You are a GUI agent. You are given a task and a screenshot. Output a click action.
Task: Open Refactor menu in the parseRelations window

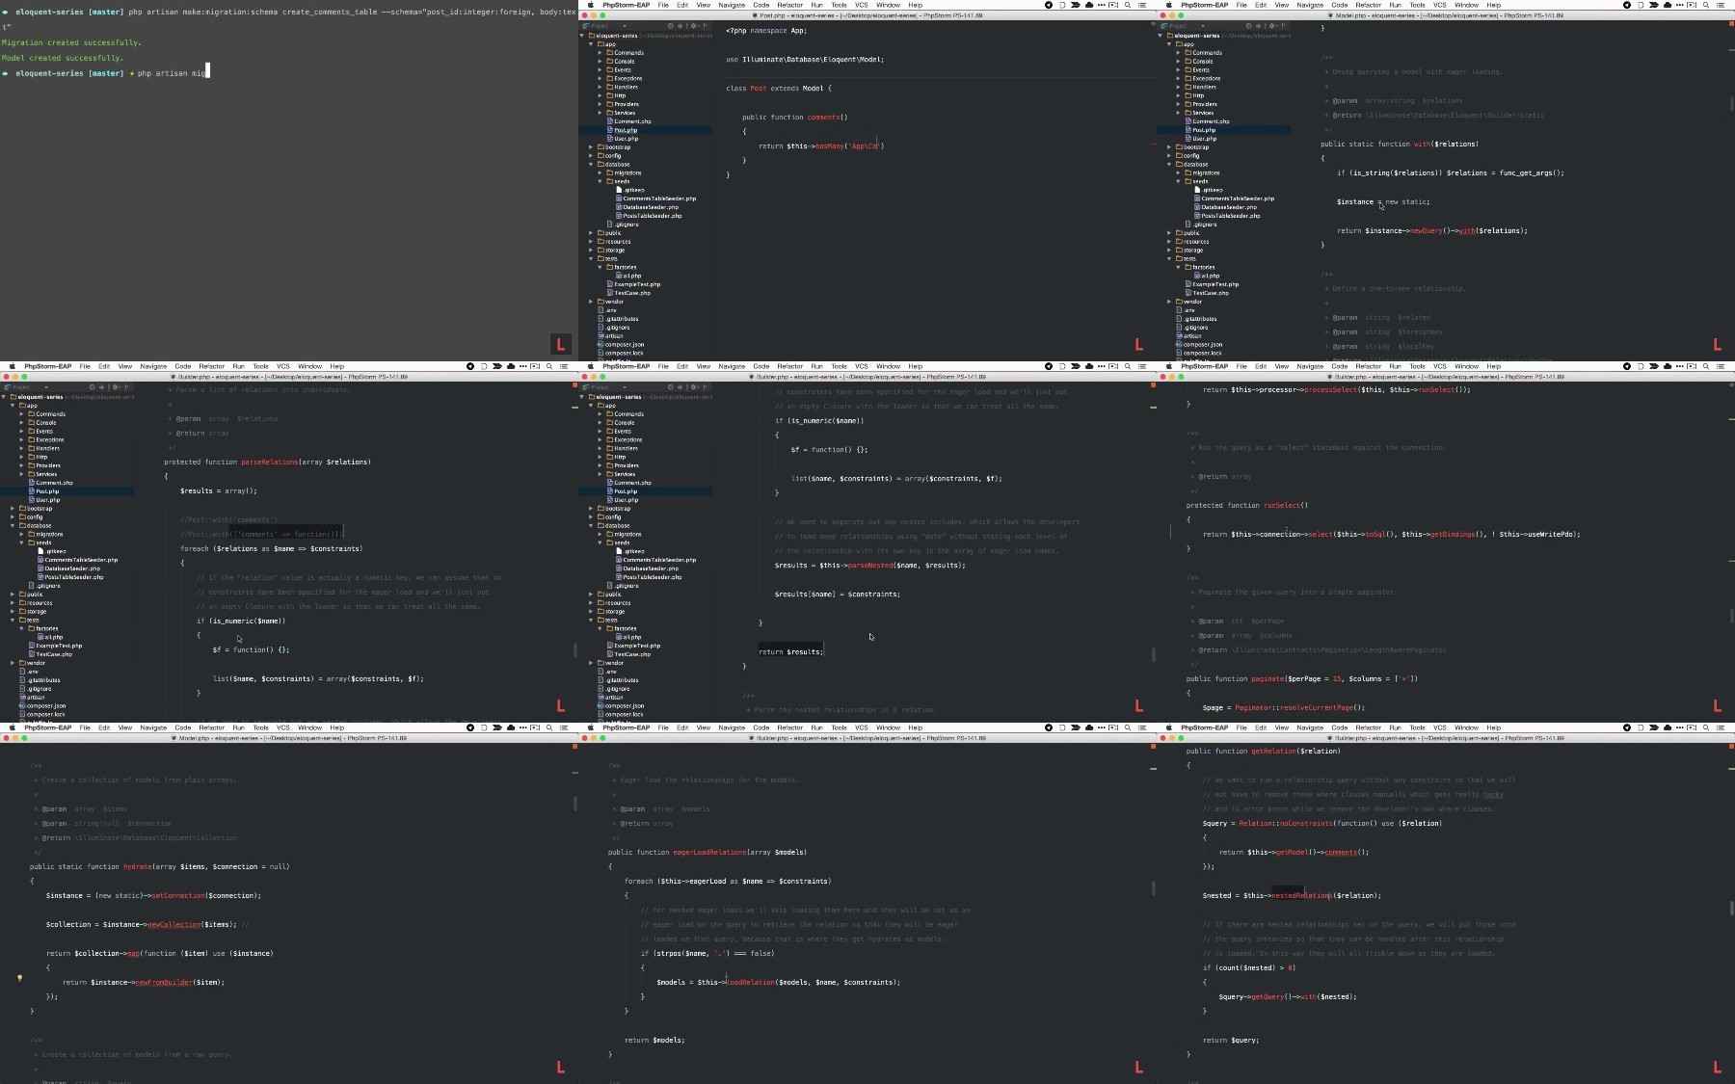[211, 366]
